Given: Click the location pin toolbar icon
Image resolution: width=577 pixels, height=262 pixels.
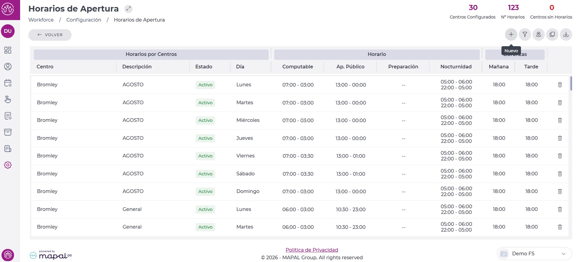Looking at the screenshot, I should 538,35.
